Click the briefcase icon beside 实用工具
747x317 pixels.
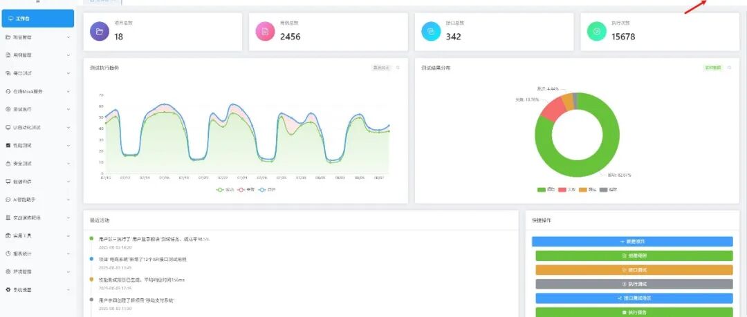click(8, 236)
